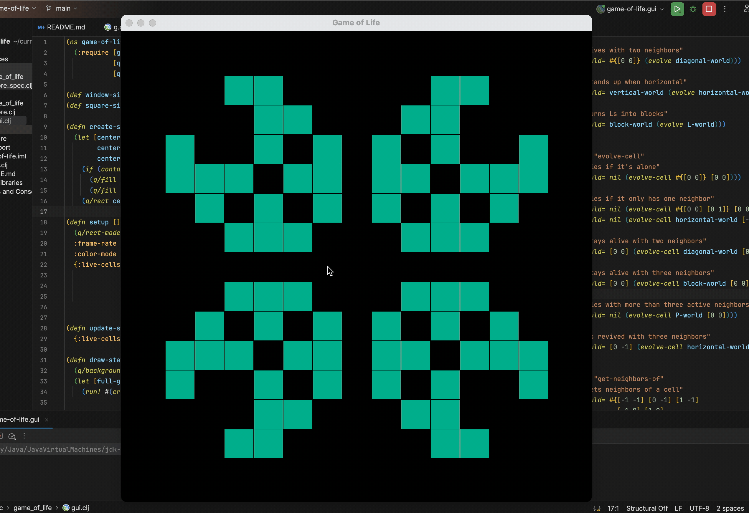Close the game-of-life.gui run tab

tap(47, 420)
